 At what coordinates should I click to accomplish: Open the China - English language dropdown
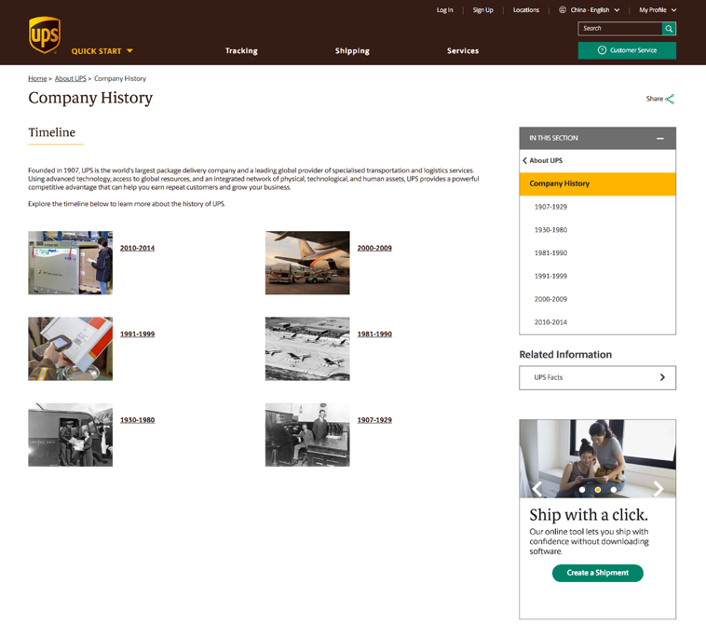pos(595,10)
